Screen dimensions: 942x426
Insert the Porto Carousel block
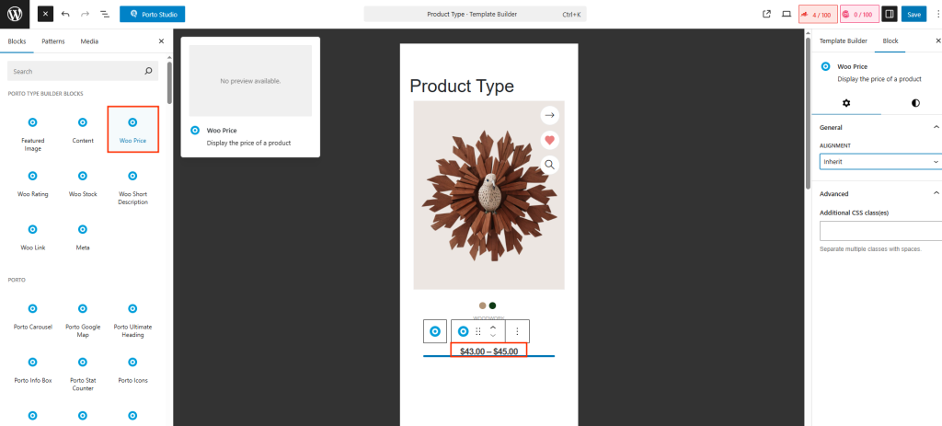(32, 314)
